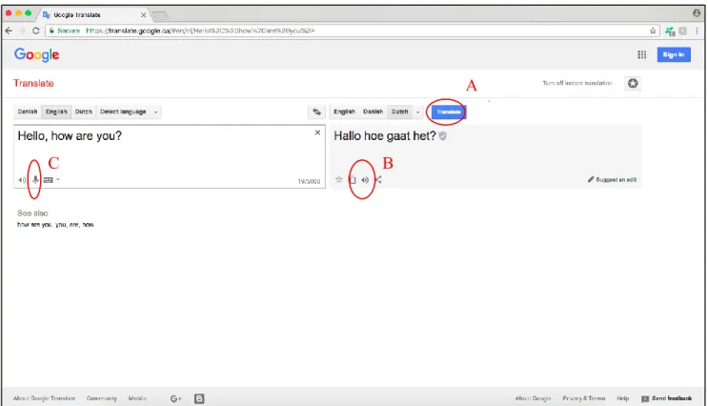Click the browser address bar
This screenshot has width=708, height=406.
tap(353, 30)
